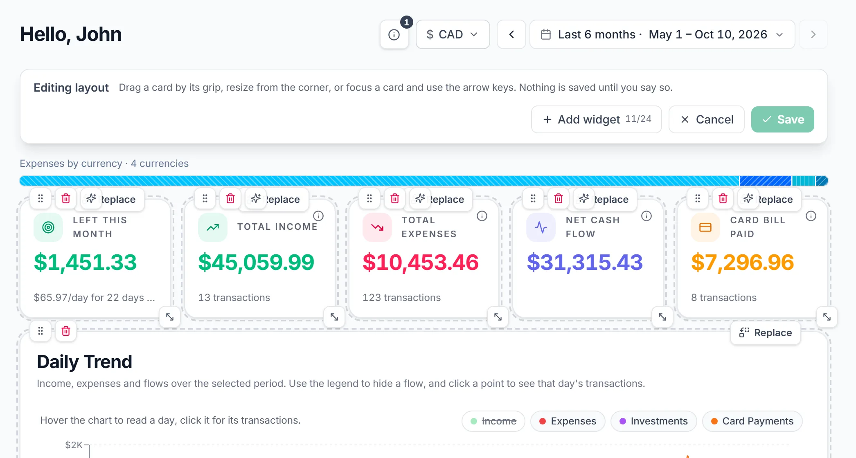Go to the previous date period
This screenshot has width=856, height=458.
coord(511,34)
